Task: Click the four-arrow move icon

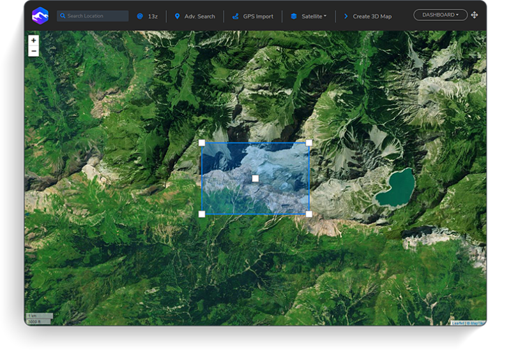Action: coord(475,15)
